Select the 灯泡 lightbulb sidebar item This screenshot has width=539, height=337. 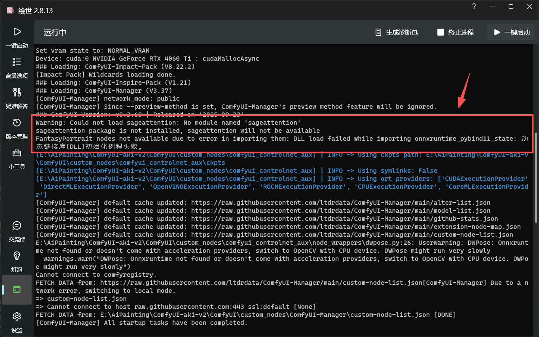(x=17, y=256)
